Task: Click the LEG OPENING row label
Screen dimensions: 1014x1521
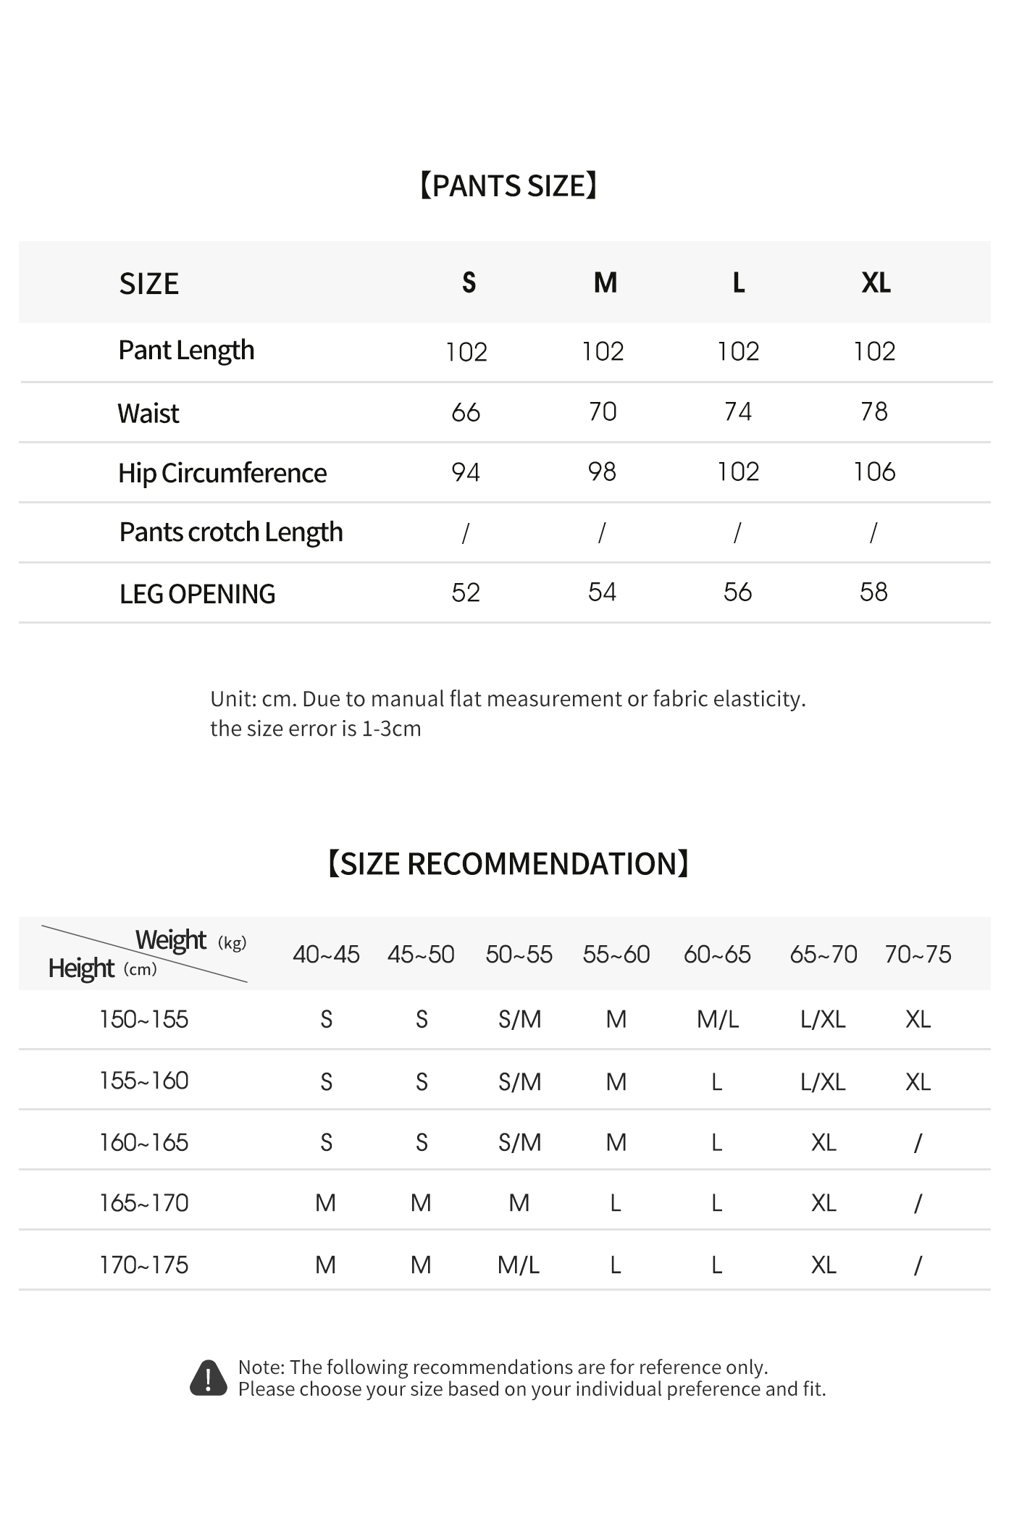Action: 197,594
